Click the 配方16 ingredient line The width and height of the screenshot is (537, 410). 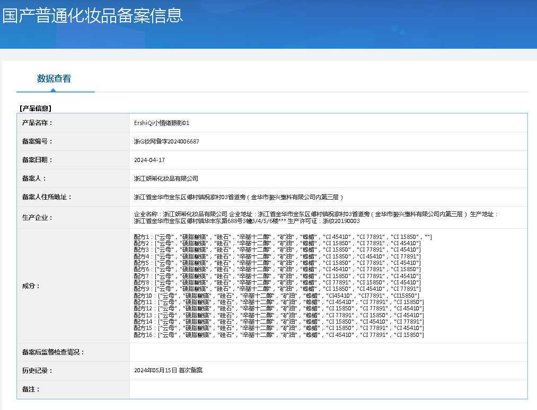[279, 335]
